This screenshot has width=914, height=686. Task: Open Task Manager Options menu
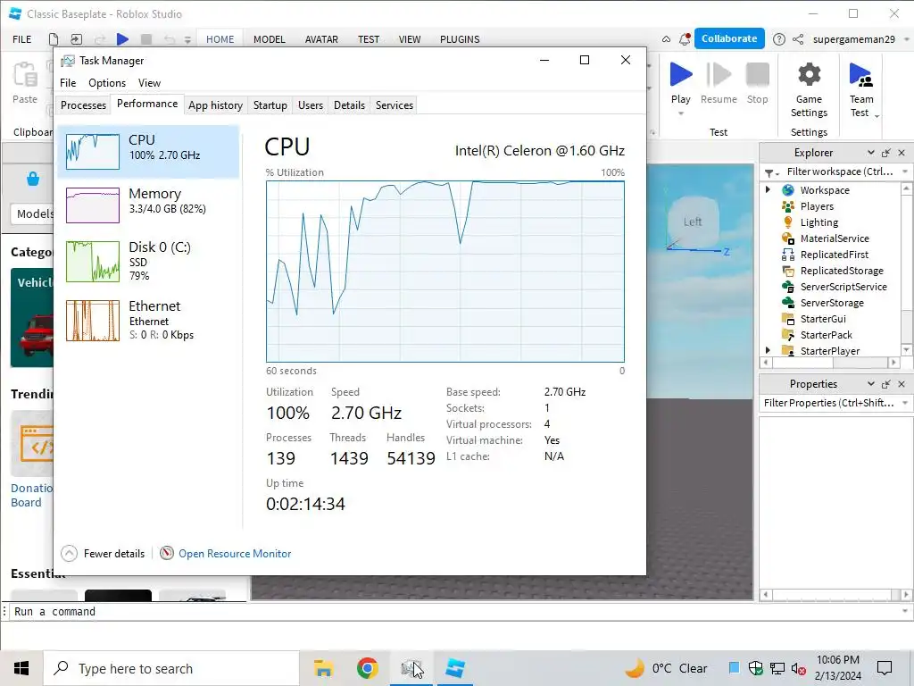pyautogui.click(x=107, y=83)
